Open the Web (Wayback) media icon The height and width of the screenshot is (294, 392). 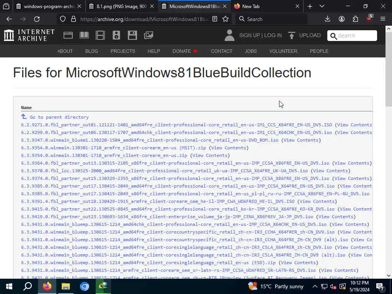(68, 35)
